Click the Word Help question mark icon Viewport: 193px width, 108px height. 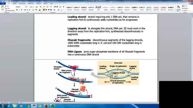[x=191, y=4]
